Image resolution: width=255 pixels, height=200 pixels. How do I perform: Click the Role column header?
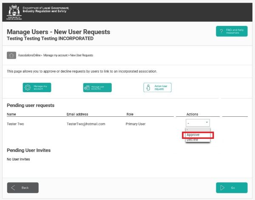[130, 114]
